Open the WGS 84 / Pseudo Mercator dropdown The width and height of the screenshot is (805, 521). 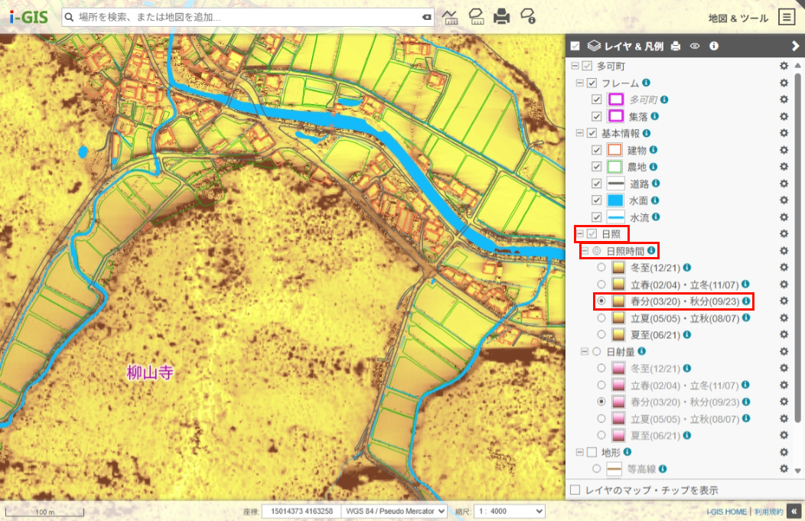[394, 511]
